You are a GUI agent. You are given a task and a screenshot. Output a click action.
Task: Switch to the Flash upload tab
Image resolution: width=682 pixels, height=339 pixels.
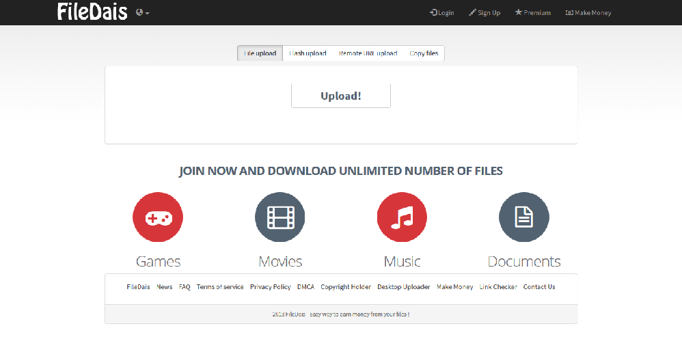point(308,53)
